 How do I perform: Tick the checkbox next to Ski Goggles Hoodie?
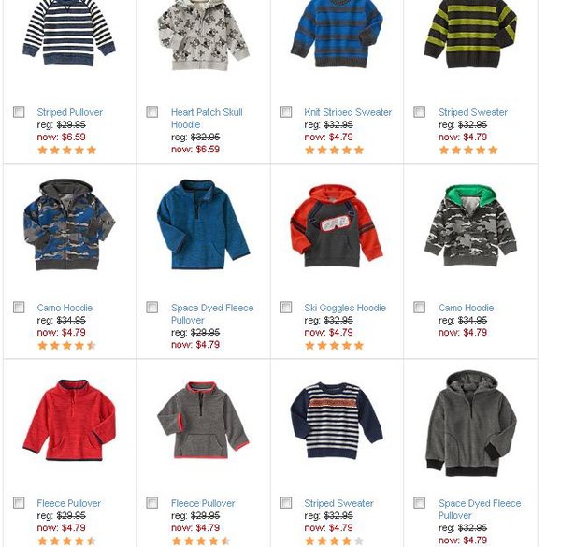pyautogui.click(x=286, y=308)
